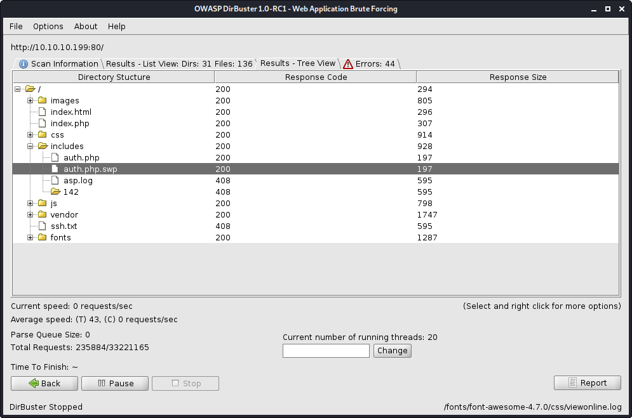
Task: Sort by Response Size column header
Action: coord(518,77)
